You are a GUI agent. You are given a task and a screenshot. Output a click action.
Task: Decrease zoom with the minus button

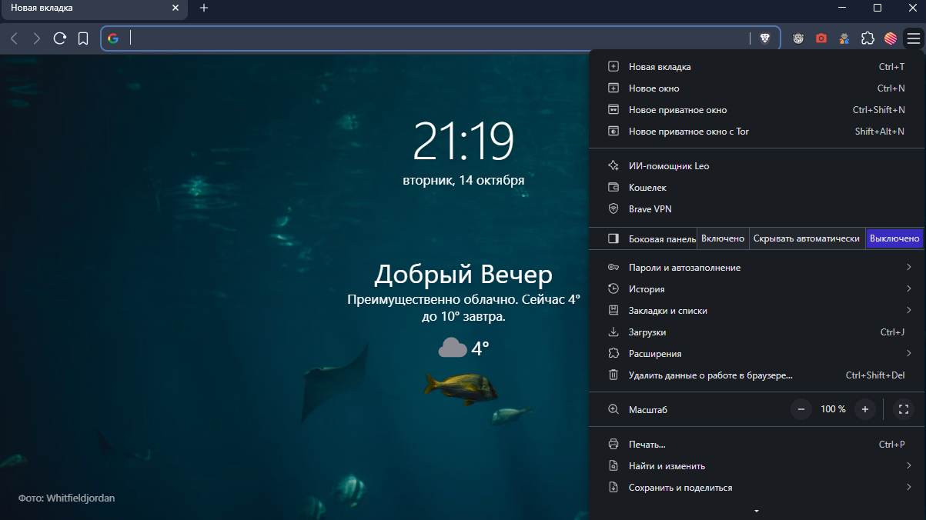801,409
